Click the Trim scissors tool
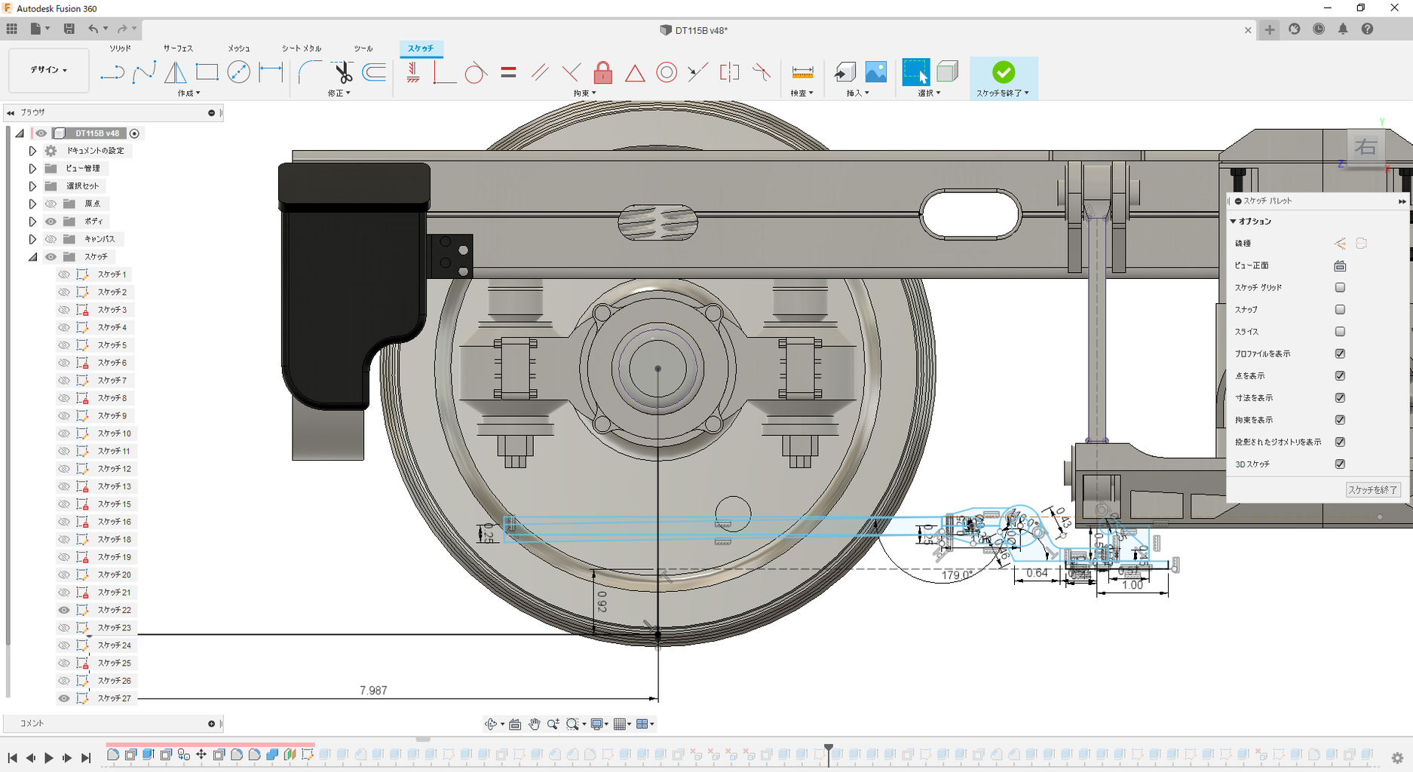1413x772 pixels. 343,72
